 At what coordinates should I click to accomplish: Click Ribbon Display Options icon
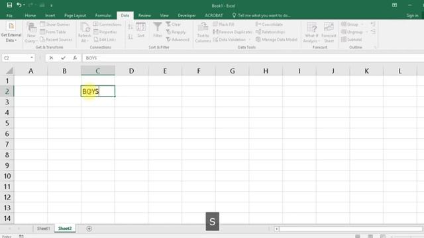click(395, 5)
